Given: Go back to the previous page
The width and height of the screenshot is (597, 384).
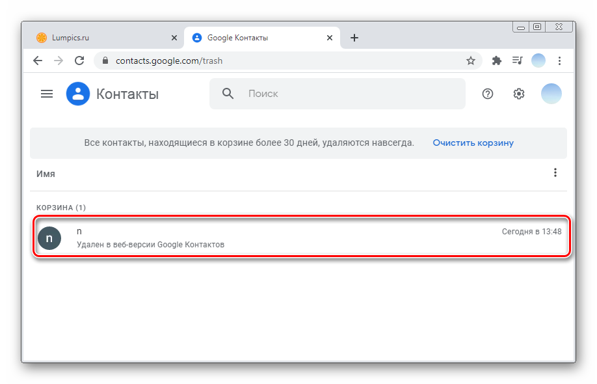Looking at the screenshot, I should point(38,61).
